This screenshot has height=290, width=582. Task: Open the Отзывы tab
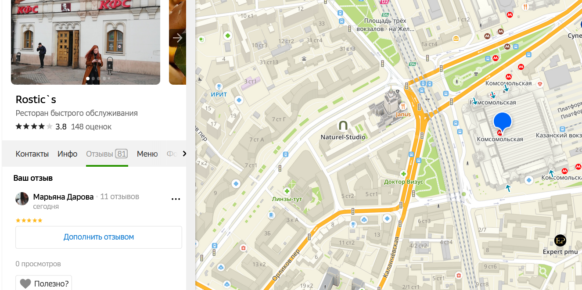click(x=107, y=154)
